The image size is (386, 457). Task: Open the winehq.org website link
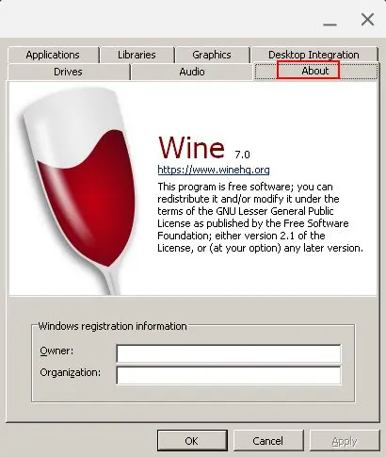214,170
